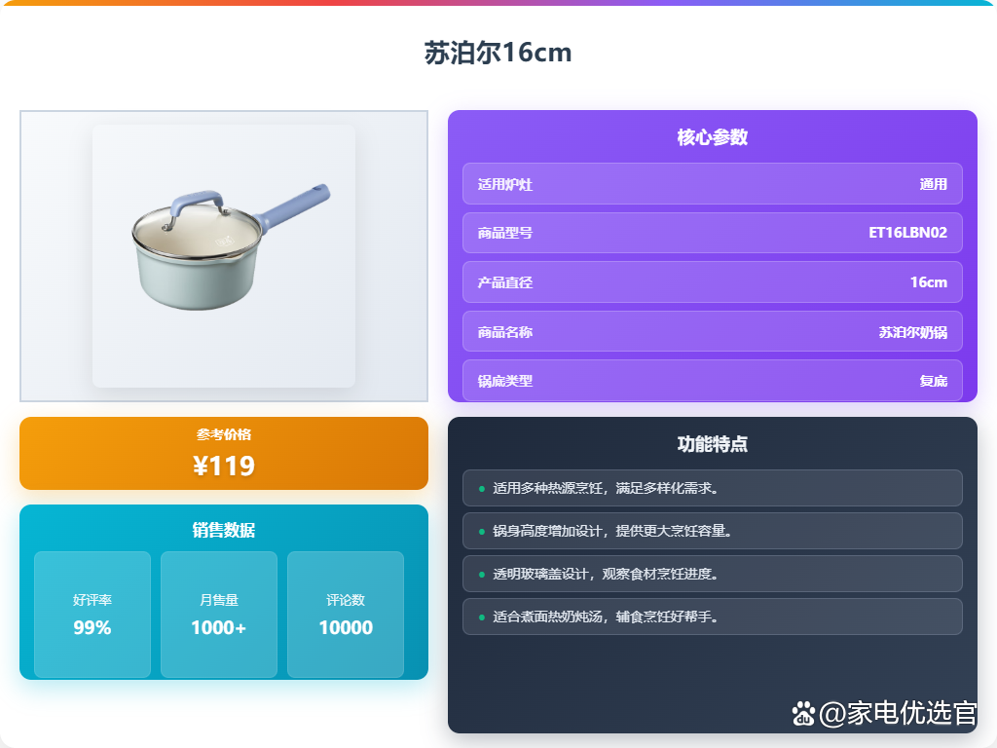Image resolution: width=997 pixels, height=748 pixels.
Task: Select the 锅底类型 复底 row
Action: point(712,381)
